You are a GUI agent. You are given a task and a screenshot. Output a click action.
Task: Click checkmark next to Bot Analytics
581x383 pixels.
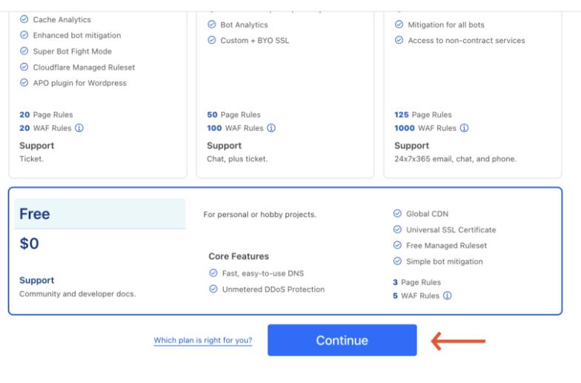[x=211, y=24]
